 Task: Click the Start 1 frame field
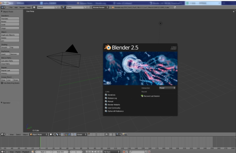(44, 152)
